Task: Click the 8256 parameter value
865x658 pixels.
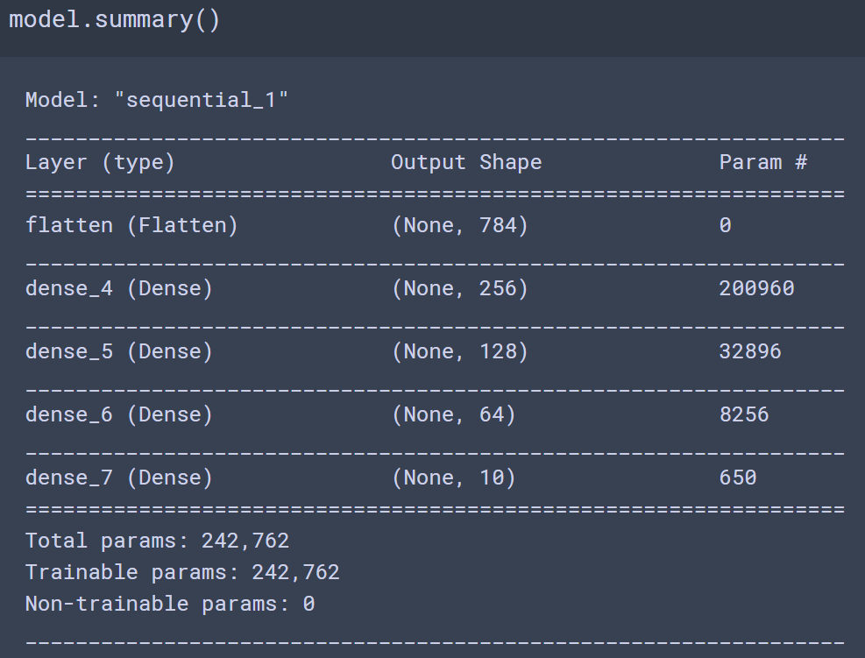Action: (x=744, y=414)
